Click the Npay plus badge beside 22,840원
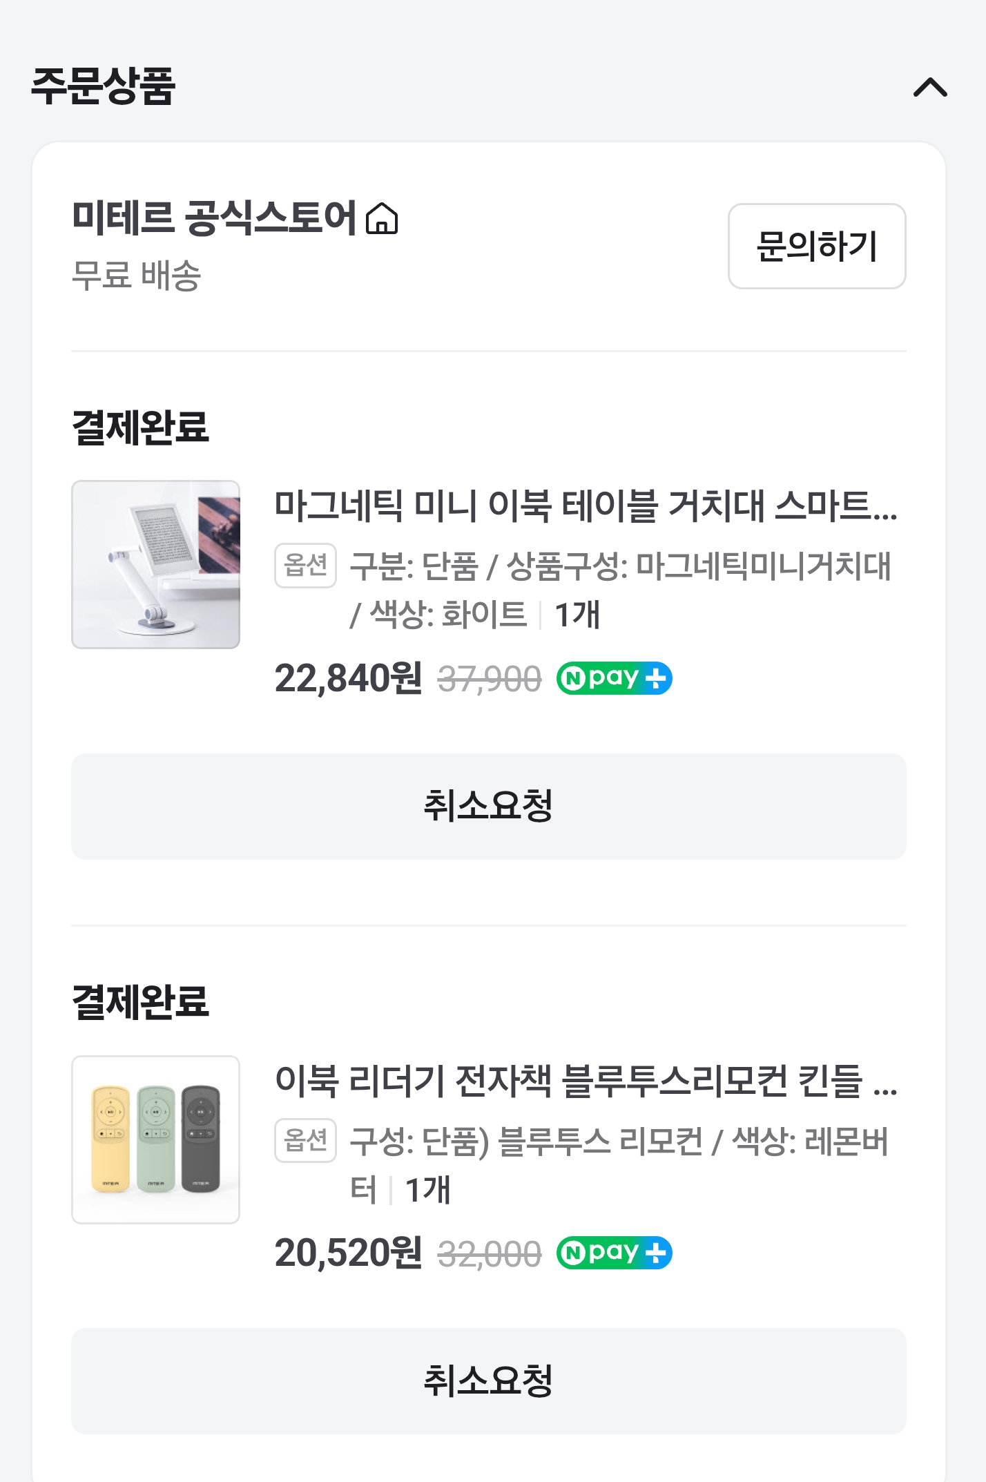Screen dimensions: 986x1482 615,678
